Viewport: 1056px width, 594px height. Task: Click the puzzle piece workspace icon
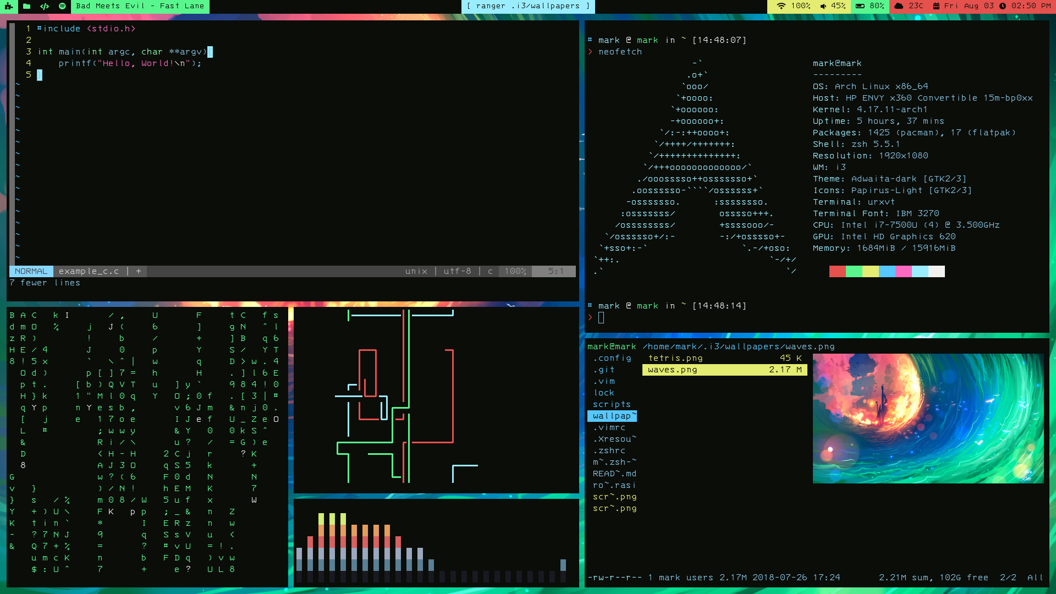pos(8,6)
